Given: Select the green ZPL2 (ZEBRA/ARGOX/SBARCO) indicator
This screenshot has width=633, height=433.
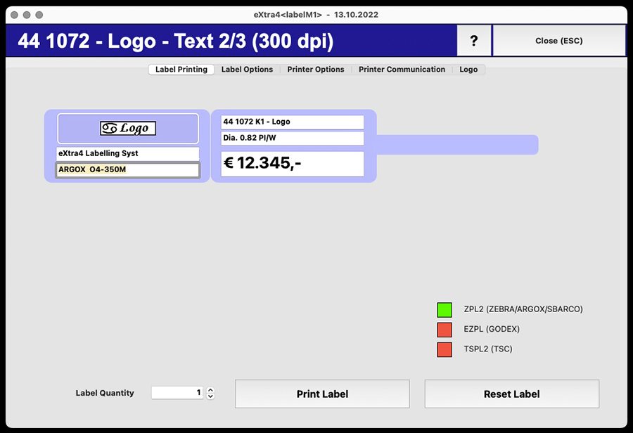Looking at the screenshot, I should (444, 309).
